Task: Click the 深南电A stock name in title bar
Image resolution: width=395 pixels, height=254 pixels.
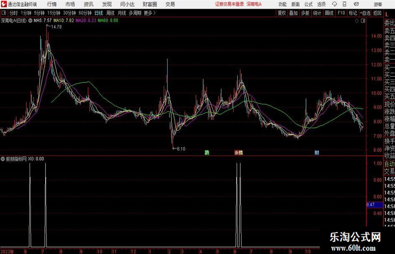Action: (254, 4)
